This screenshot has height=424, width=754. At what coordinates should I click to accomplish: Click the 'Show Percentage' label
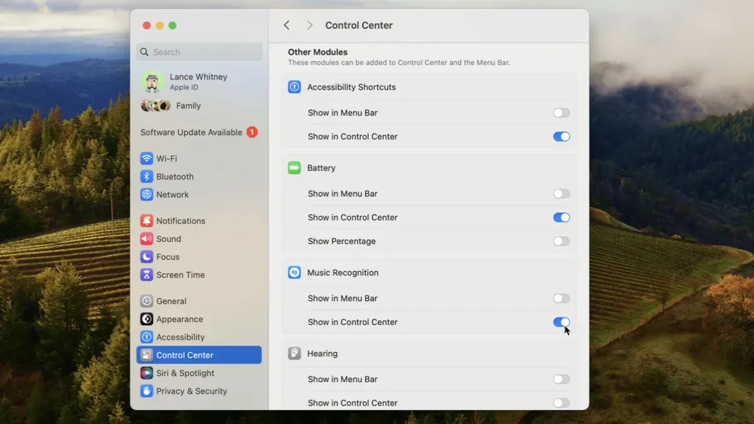(x=341, y=241)
